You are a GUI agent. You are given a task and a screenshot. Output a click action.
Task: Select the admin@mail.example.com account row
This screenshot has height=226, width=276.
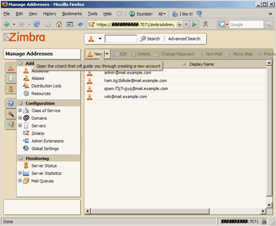coord(176,73)
